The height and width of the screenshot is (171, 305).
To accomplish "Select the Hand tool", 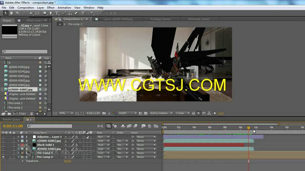I will (11, 13).
